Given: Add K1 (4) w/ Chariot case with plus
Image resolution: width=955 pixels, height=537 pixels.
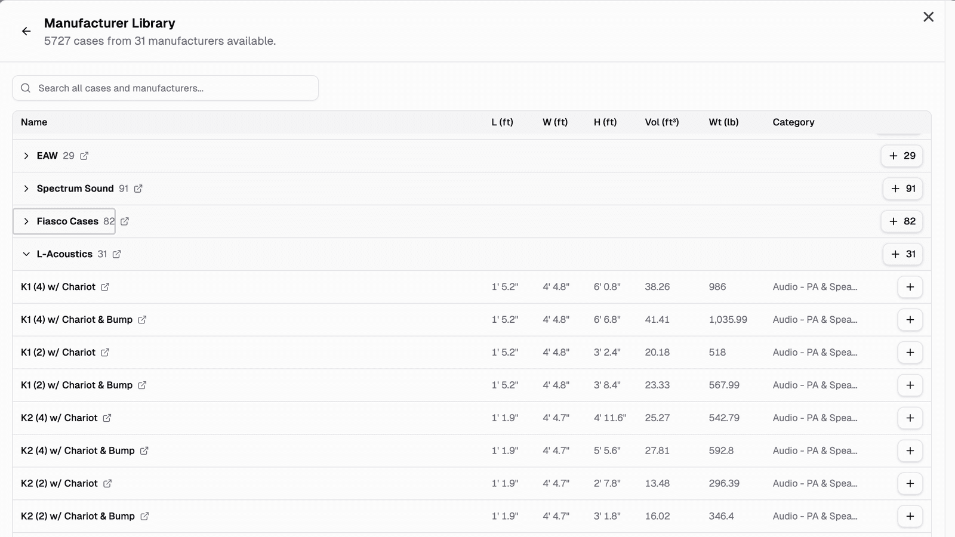Looking at the screenshot, I should [x=910, y=287].
